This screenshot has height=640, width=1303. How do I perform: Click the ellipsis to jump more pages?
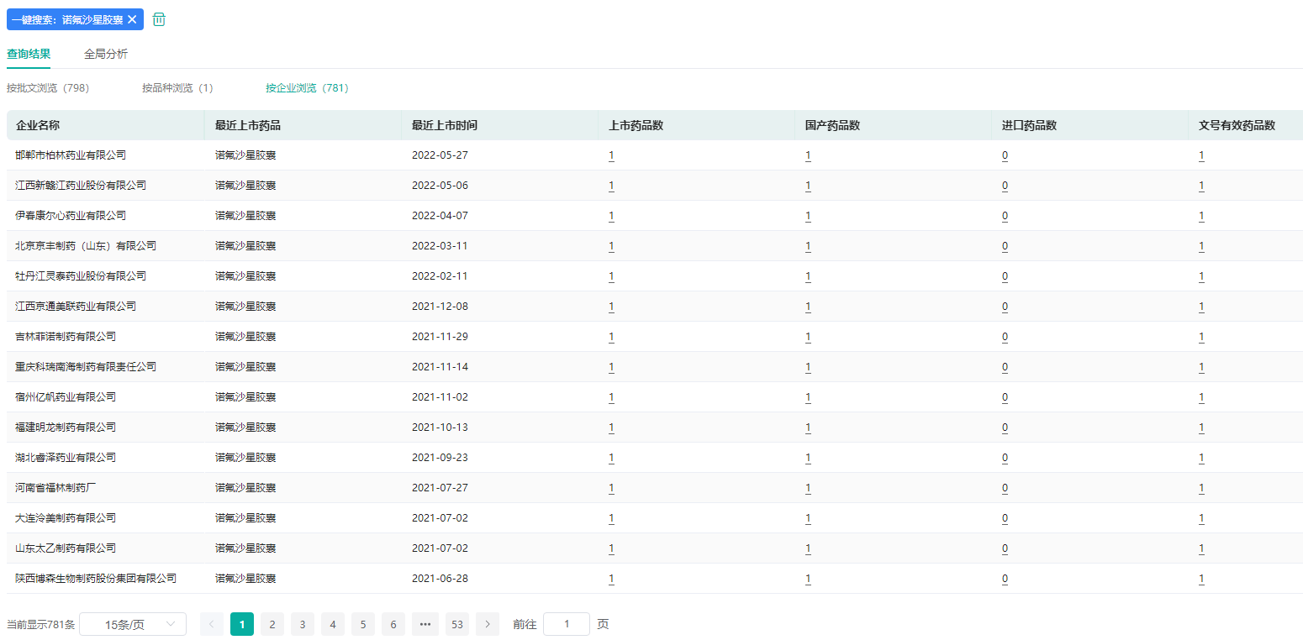pos(425,624)
